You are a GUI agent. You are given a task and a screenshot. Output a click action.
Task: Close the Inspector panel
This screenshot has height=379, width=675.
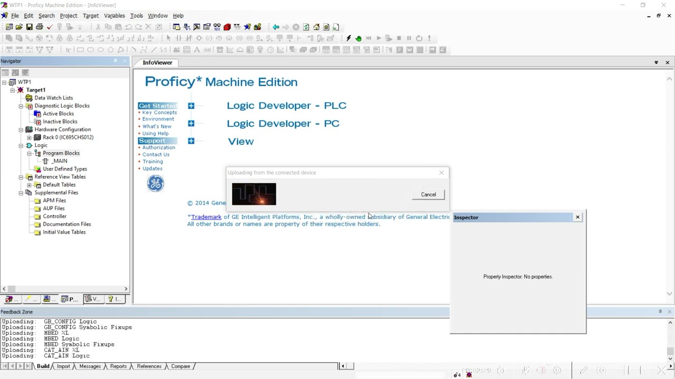click(577, 217)
